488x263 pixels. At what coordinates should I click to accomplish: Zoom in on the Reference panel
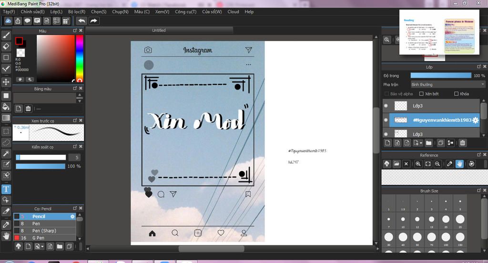coord(418,164)
